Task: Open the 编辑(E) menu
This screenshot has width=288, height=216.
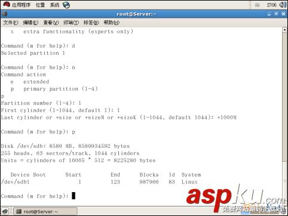Action: click(x=30, y=23)
